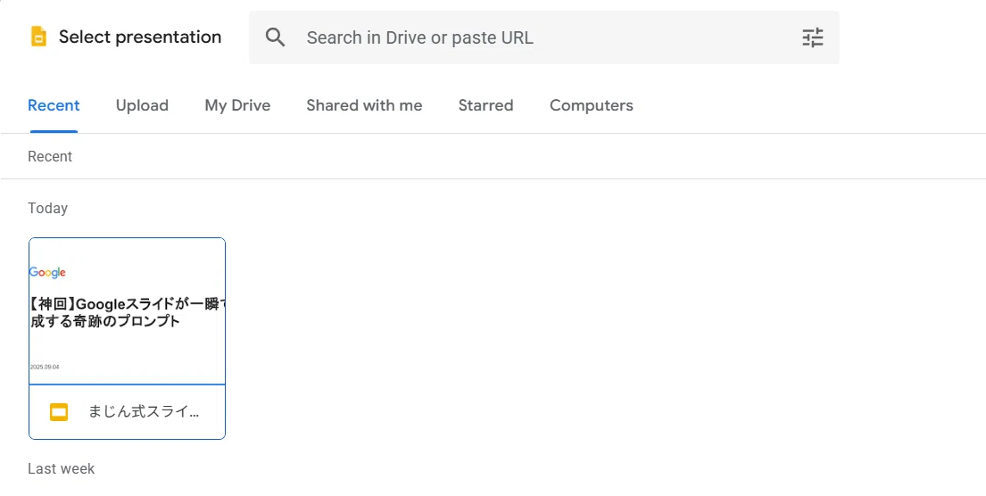Click the Today section heading
Screen dimensions: 986x496
(48, 208)
